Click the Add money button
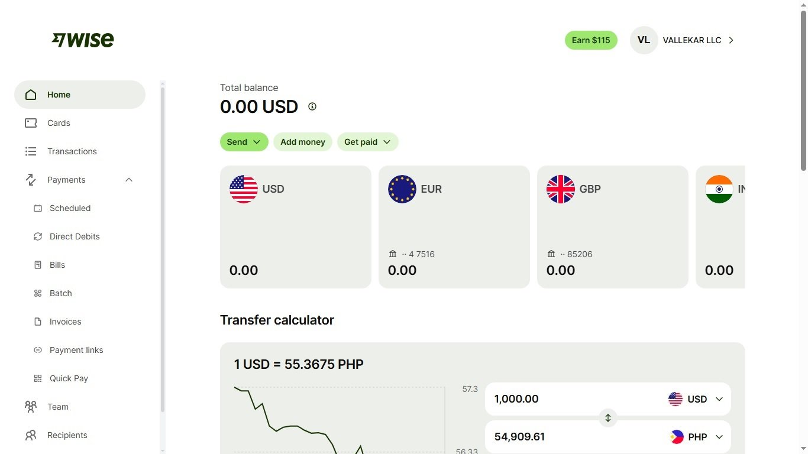 pyautogui.click(x=303, y=142)
